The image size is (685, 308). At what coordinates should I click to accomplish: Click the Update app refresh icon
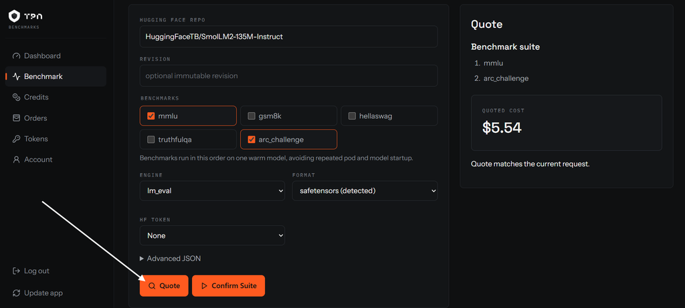pyautogui.click(x=17, y=293)
